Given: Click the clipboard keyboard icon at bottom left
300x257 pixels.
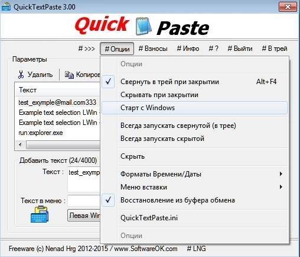Looking at the screenshot, I should coord(40,214).
